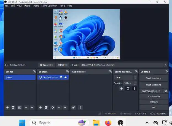Toggle lock on Display Capture source
Screen dimensions: 172x126
coord(66,77)
